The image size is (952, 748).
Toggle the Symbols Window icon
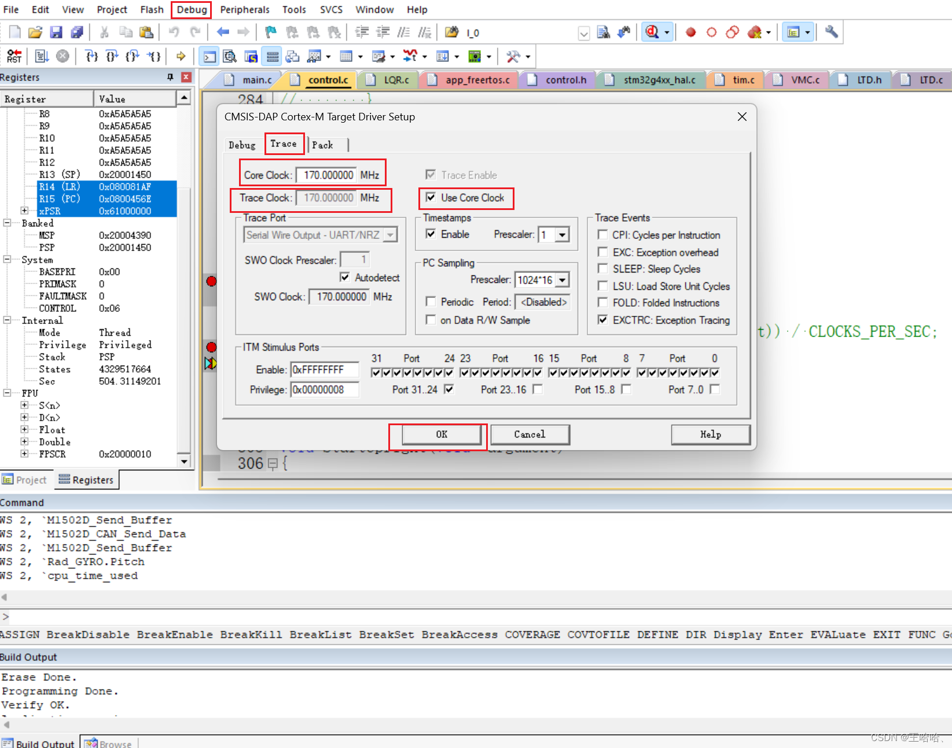[x=251, y=56]
